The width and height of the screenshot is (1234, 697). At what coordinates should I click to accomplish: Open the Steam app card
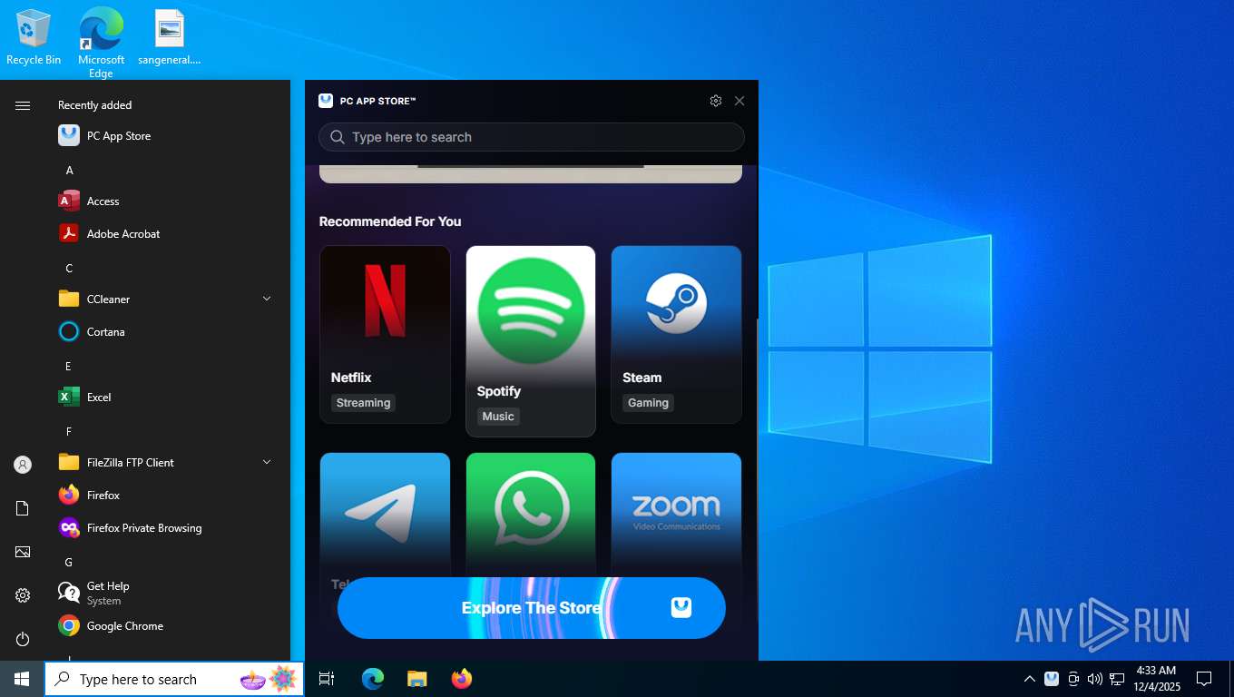(x=676, y=334)
